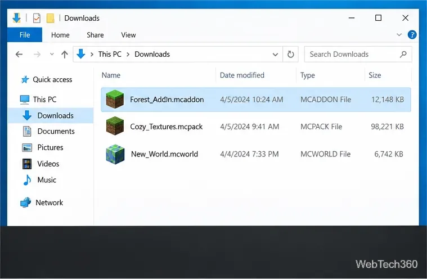
Task: Click the search magnifier icon
Action: [x=403, y=55]
